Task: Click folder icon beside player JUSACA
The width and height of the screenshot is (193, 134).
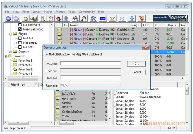Action: pos(57,107)
